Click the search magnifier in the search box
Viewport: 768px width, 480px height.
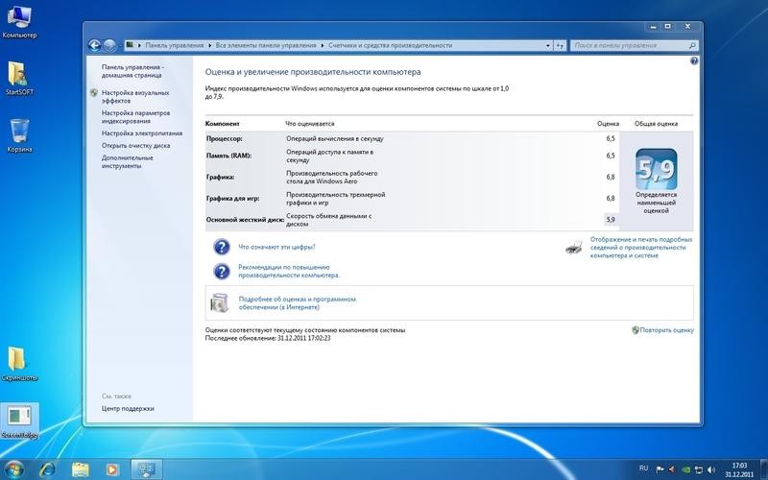pyautogui.click(x=692, y=45)
